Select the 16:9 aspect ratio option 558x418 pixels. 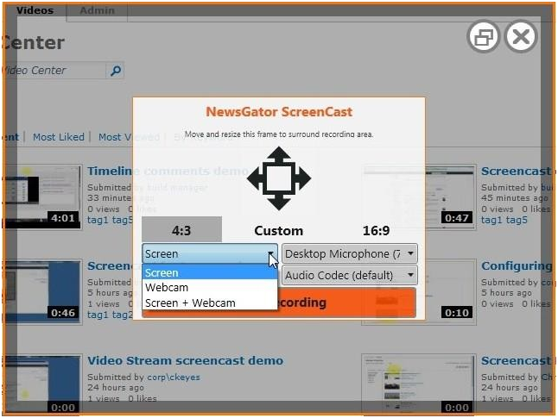(375, 230)
